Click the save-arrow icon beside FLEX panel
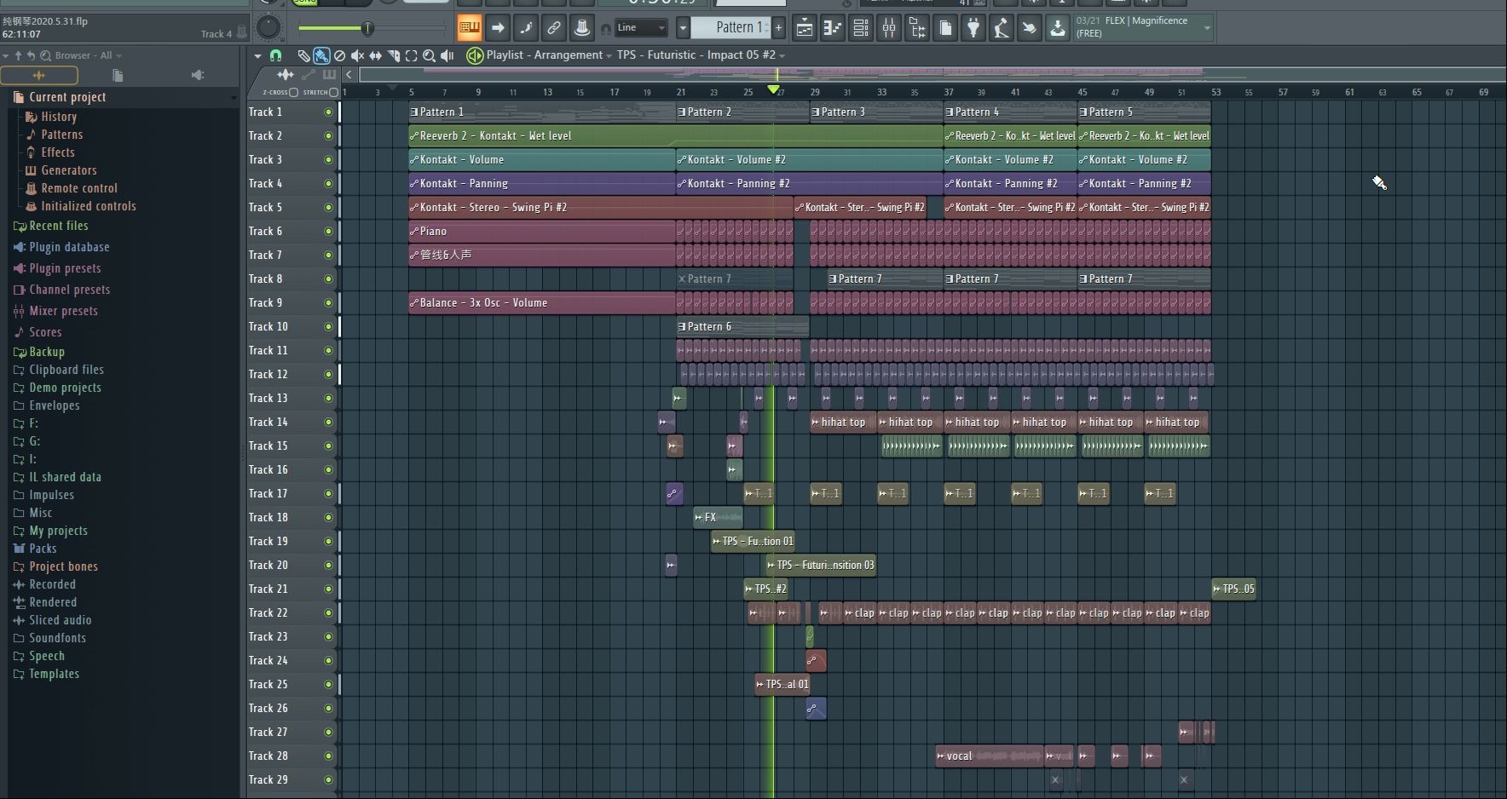Viewport: 1507px width, 799px height. point(1058,28)
